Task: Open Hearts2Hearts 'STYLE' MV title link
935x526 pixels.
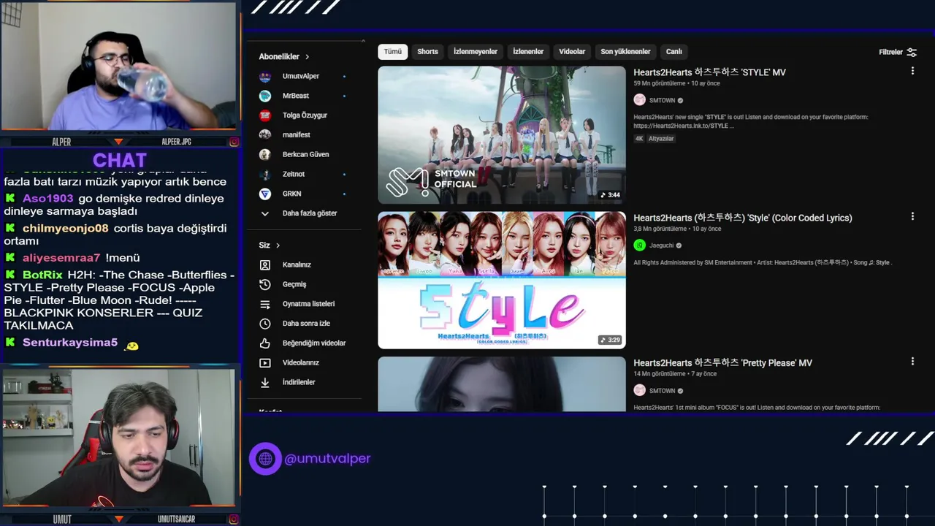Action: coord(709,72)
